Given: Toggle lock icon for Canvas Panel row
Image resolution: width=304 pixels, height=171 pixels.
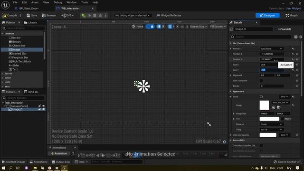Looking at the screenshot, I should tap(40, 106).
